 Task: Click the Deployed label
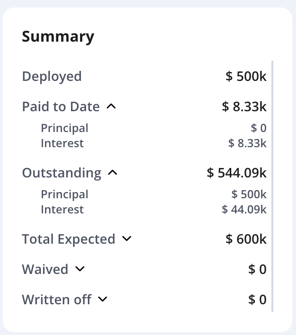pos(52,76)
